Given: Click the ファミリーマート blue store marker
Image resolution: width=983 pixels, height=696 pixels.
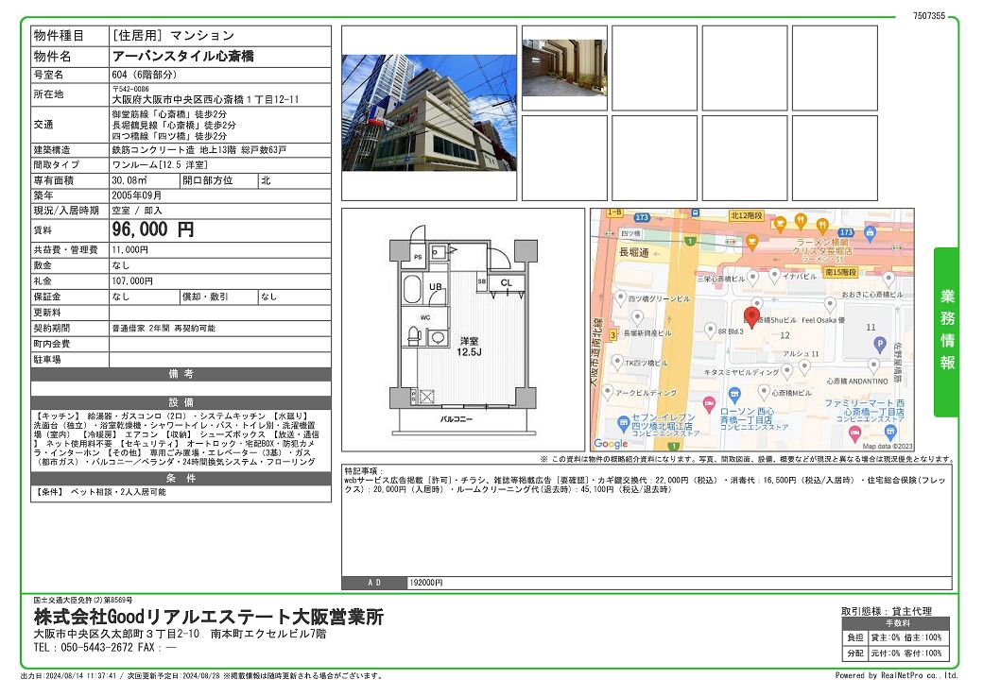Looking at the screenshot, I should pyautogui.click(x=890, y=432).
